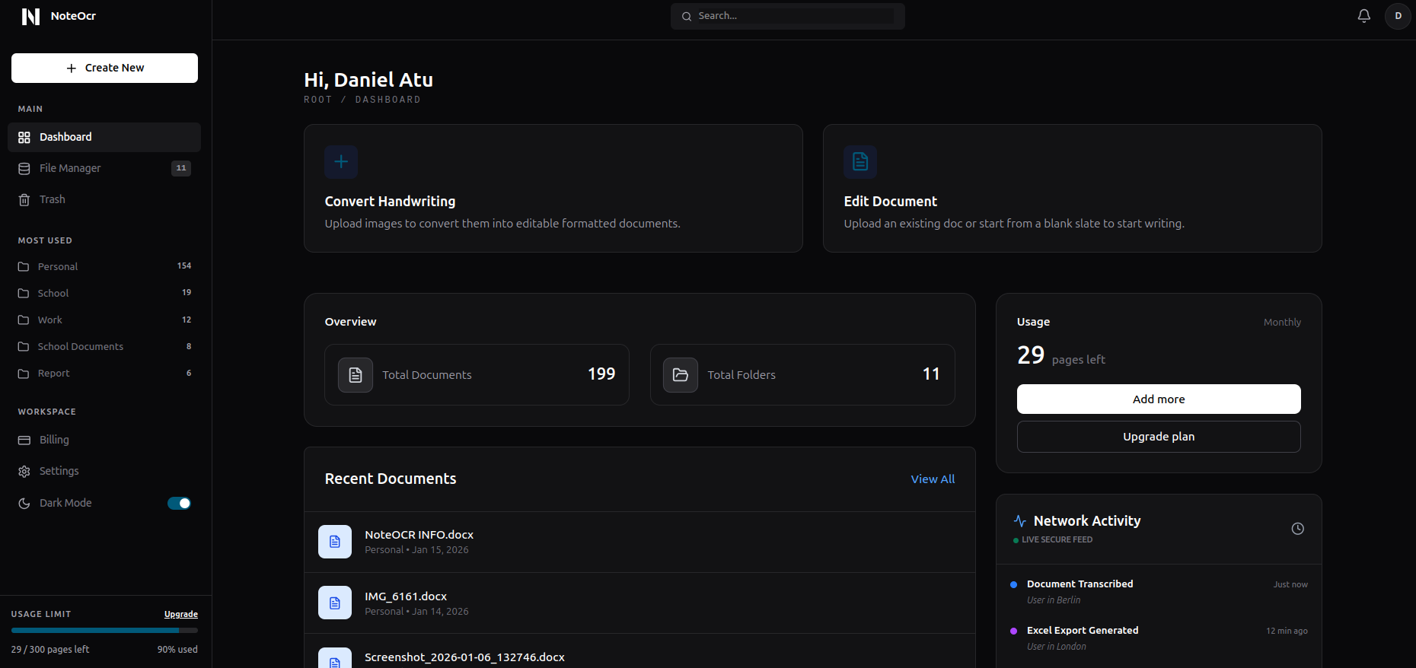The width and height of the screenshot is (1416, 668).
Task: Click the Total Folders 11 value
Action: [931, 374]
